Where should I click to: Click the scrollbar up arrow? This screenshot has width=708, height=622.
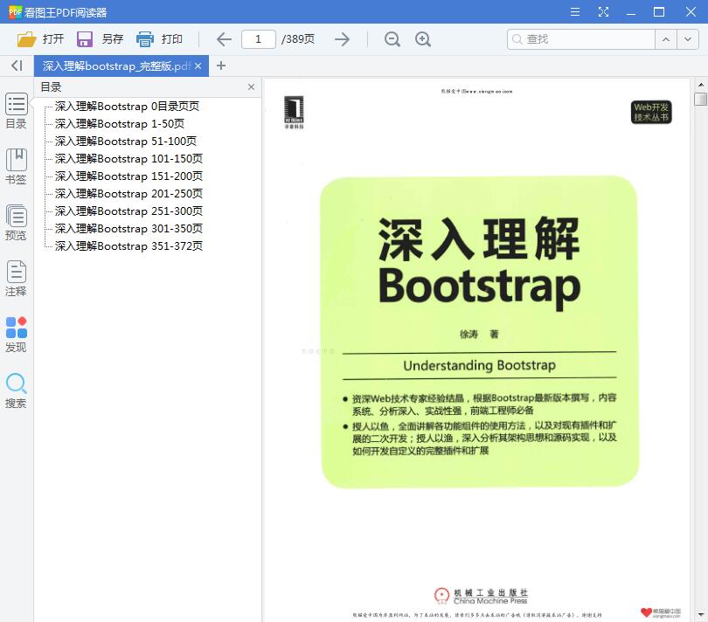(700, 85)
